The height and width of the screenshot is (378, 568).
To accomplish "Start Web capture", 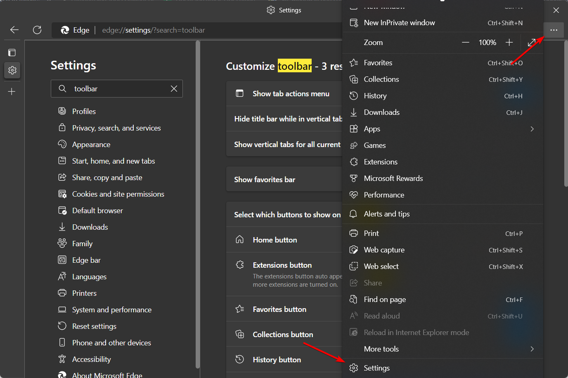I will [443, 250].
